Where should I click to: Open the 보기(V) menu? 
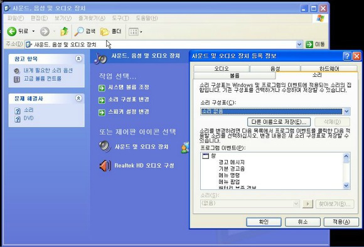(x=63, y=18)
